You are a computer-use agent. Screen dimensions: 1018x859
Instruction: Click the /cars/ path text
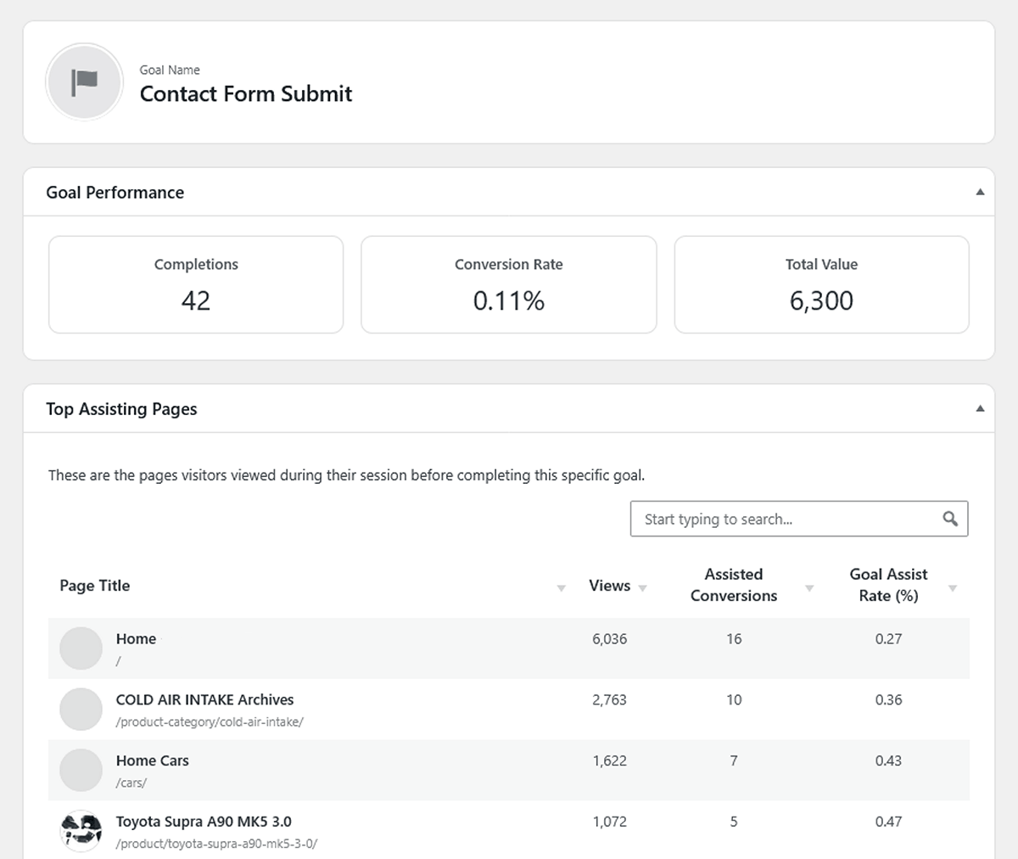(131, 783)
